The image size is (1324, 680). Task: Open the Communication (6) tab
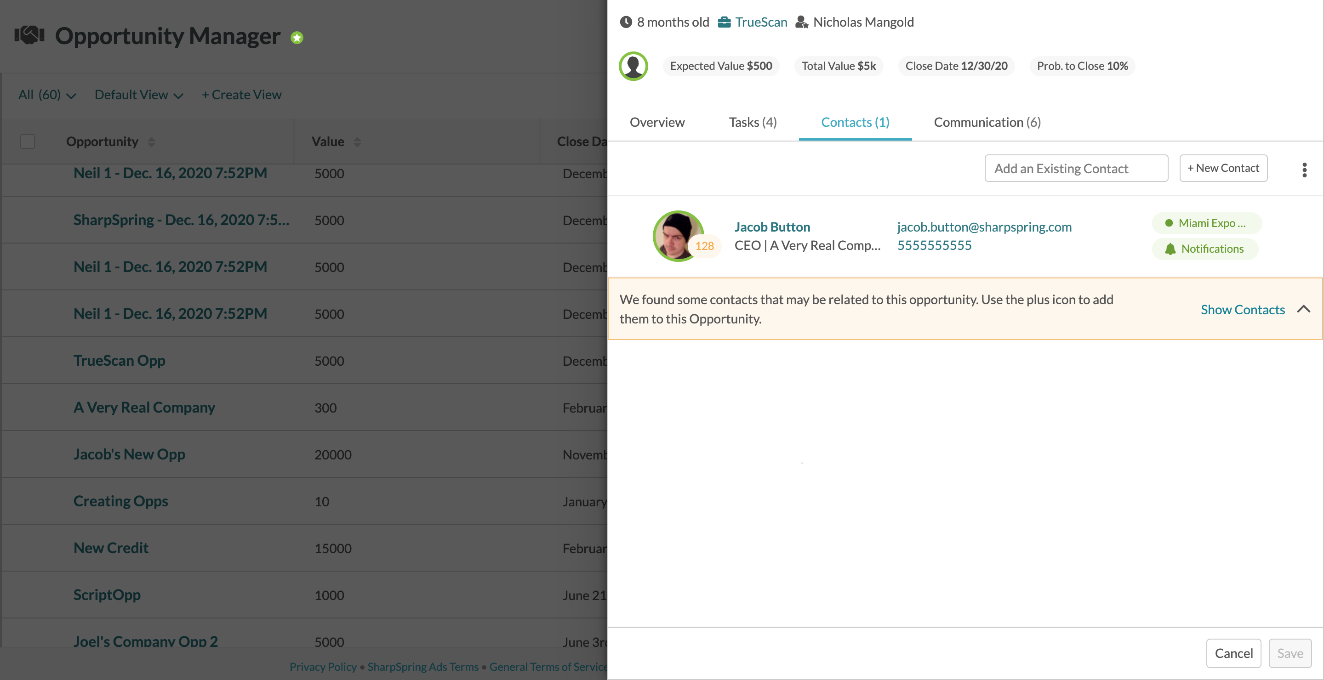pos(987,122)
